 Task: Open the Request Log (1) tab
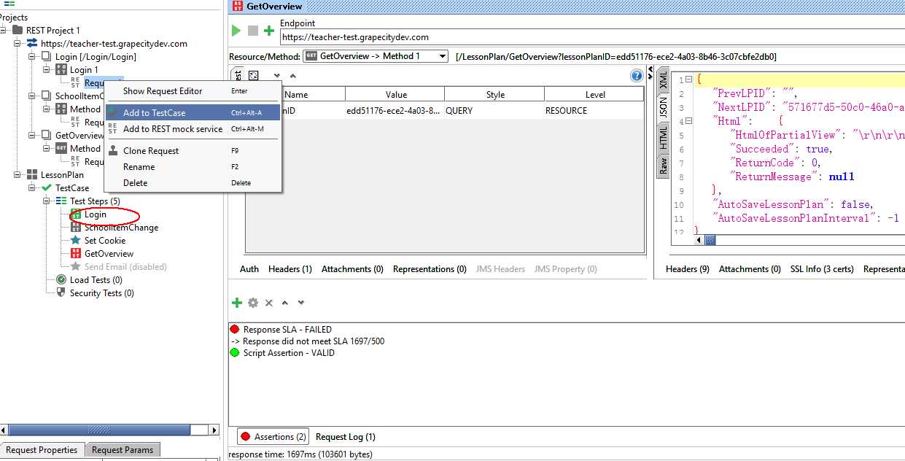pyautogui.click(x=345, y=437)
